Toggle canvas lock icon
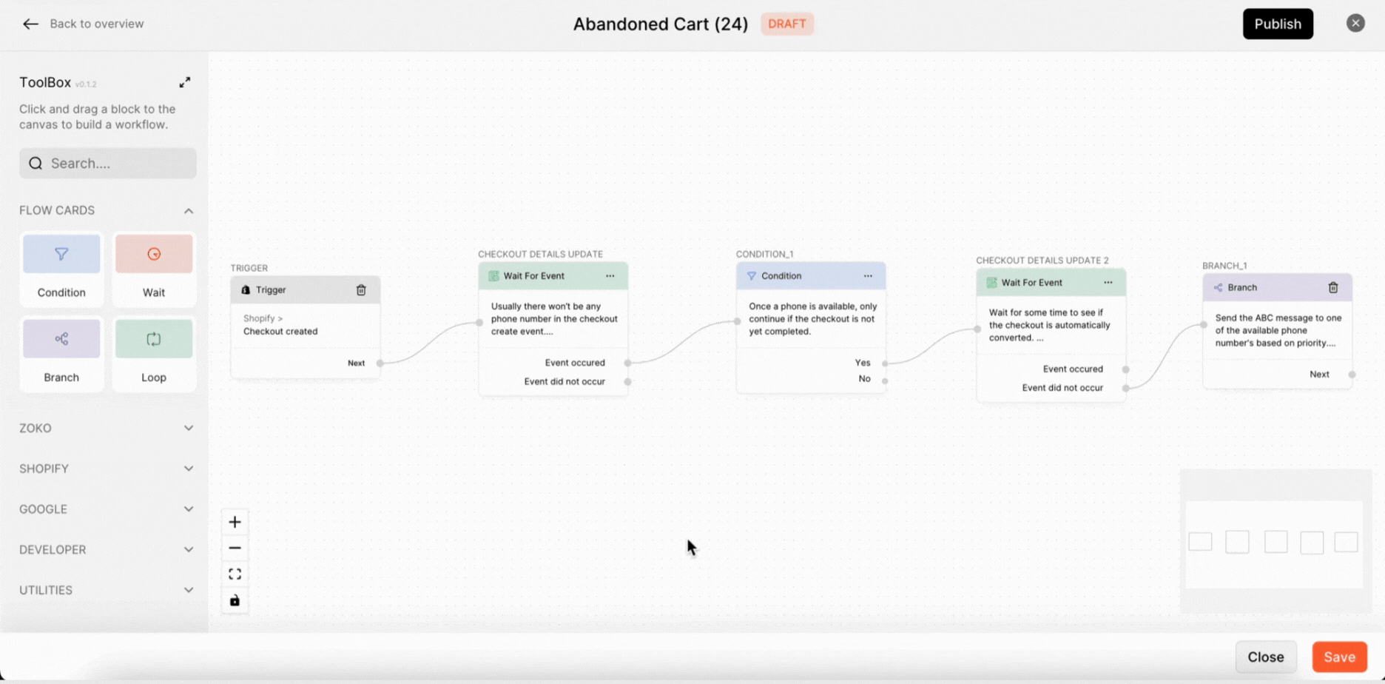The image size is (1385, 684). (x=235, y=600)
